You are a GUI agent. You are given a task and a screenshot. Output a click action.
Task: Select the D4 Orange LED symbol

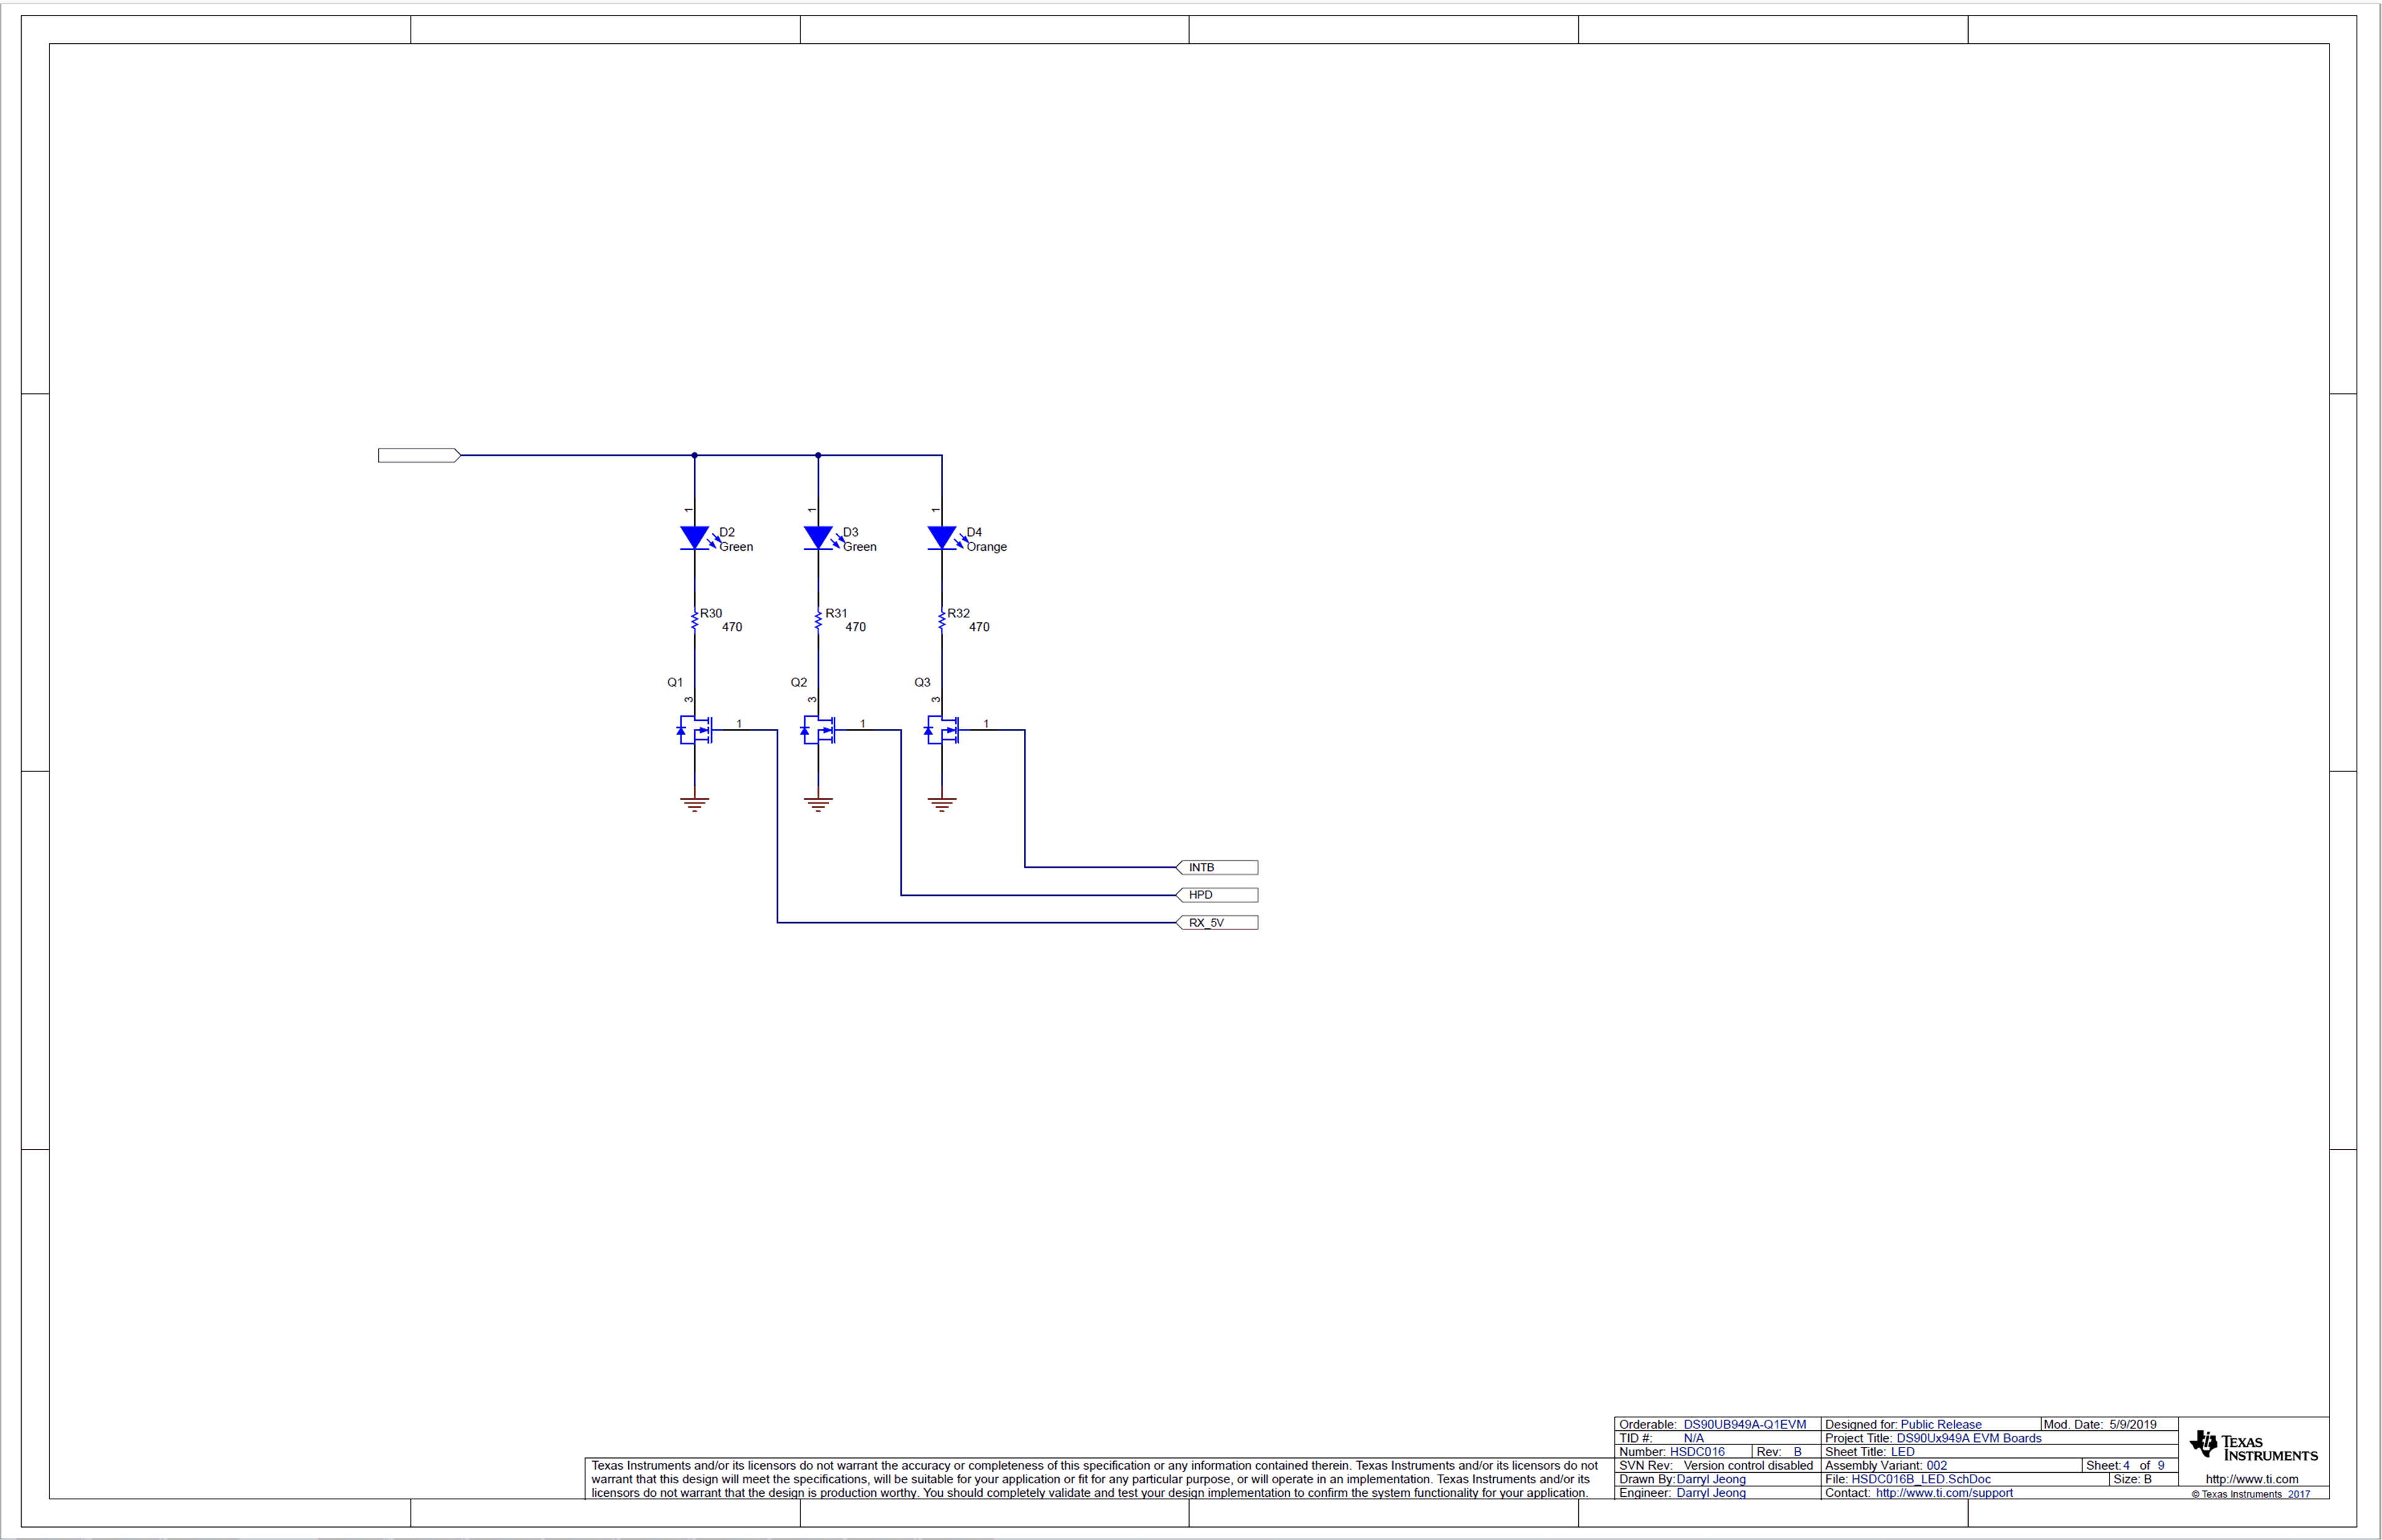(x=941, y=538)
